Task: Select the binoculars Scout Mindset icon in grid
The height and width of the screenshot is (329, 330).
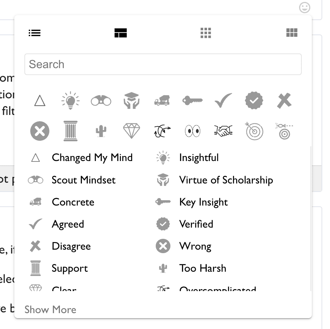Action: 101,101
